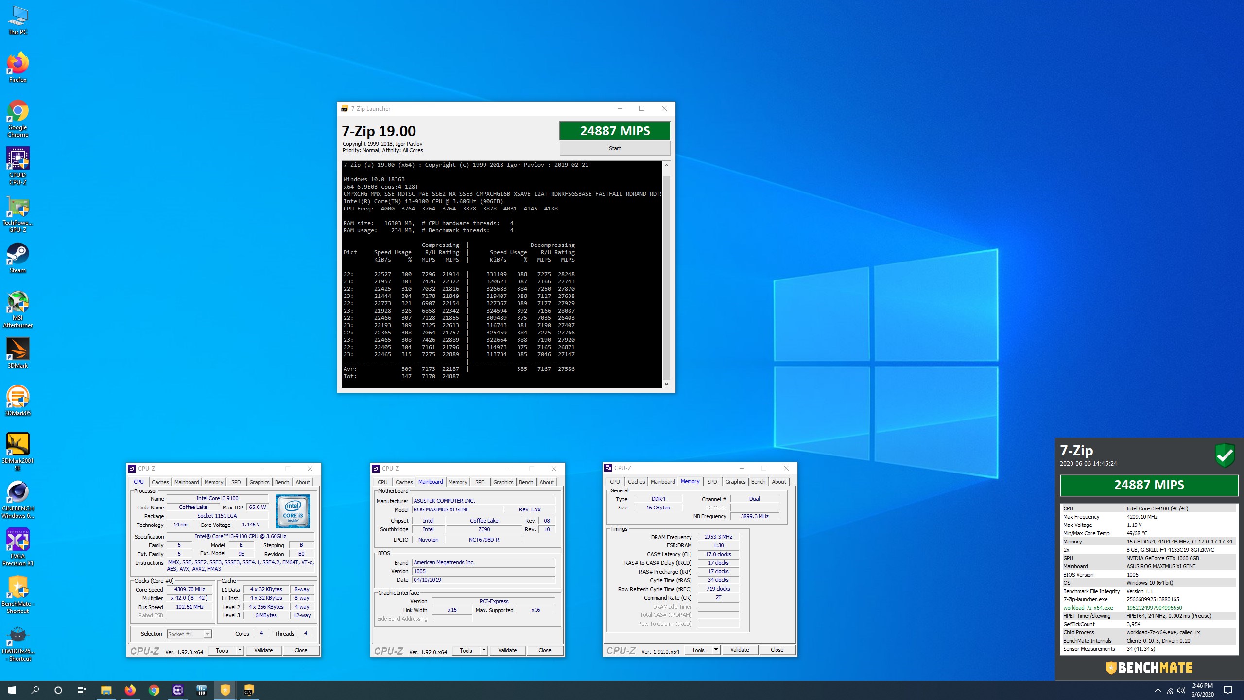1244x700 pixels.
Task: Click Validate in left CPU-Z window
Action: [x=263, y=650]
